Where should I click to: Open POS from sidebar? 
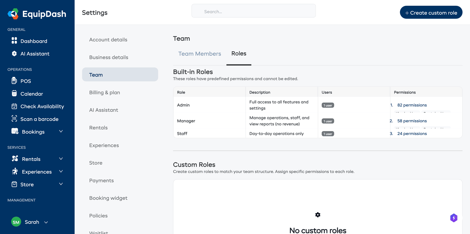pos(26,81)
